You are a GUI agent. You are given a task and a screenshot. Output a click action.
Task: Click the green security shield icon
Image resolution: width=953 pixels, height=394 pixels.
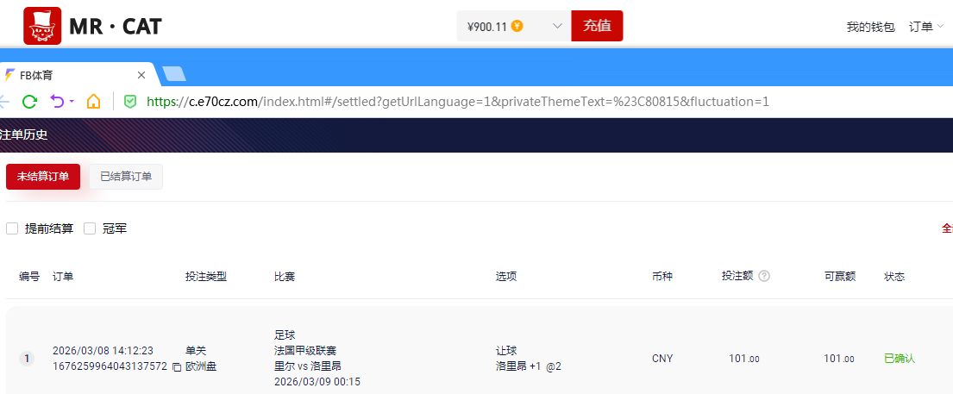[x=129, y=102]
